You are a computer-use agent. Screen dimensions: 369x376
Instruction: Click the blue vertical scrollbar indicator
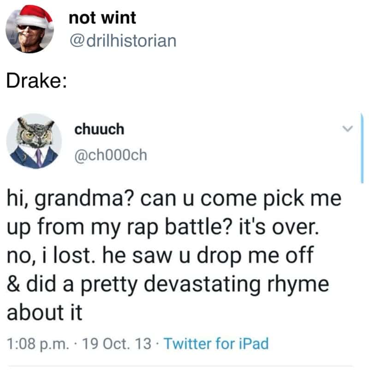pos(363,148)
